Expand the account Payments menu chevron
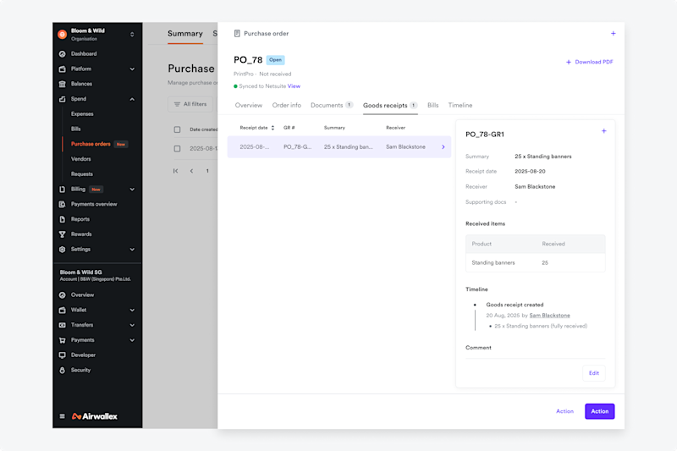The height and width of the screenshot is (451, 677). pos(132,340)
